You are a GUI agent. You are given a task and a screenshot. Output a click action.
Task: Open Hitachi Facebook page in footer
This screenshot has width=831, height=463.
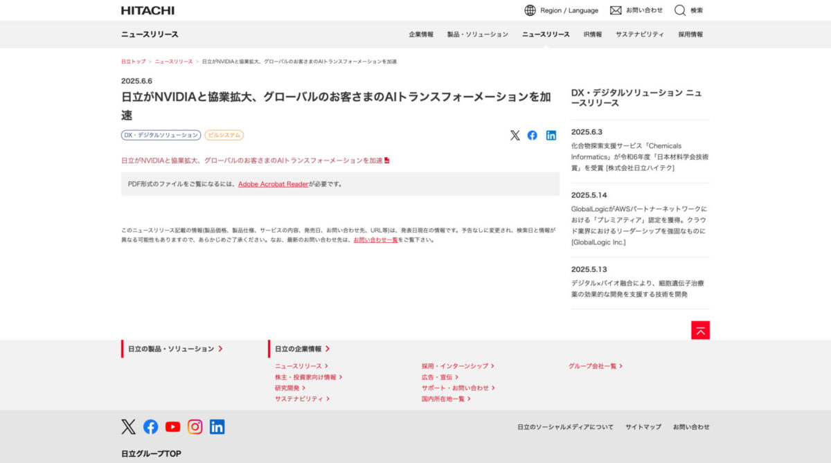tap(150, 427)
